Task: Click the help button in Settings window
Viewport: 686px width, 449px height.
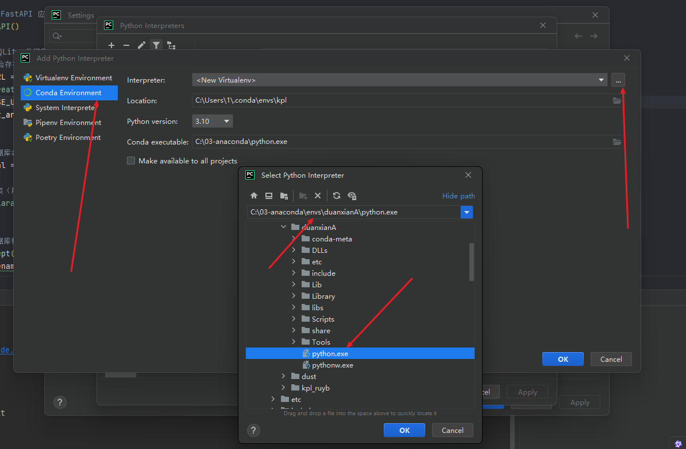Action: pyautogui.click(x=60, y=403)
